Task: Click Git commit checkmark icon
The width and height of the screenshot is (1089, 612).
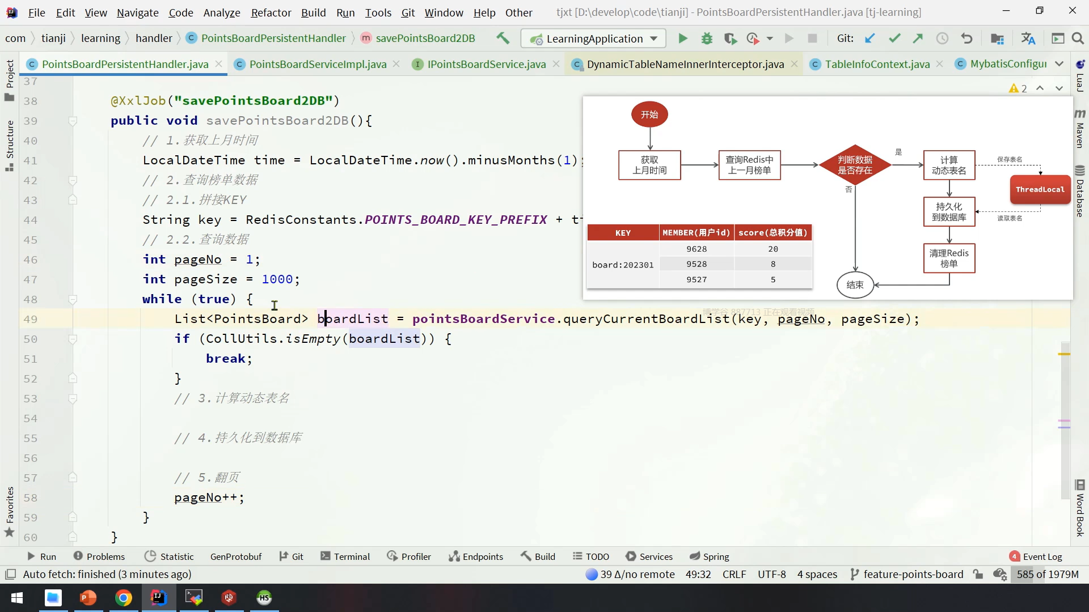Action: 894,39
